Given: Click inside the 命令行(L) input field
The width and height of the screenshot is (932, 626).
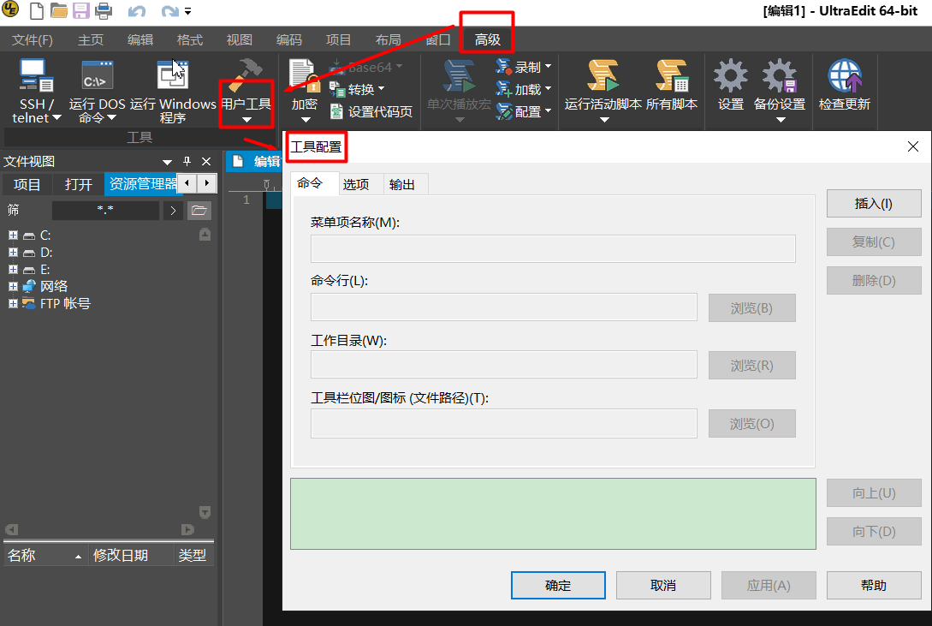Looking at the screenshot, I should click(x=503, y=308).
